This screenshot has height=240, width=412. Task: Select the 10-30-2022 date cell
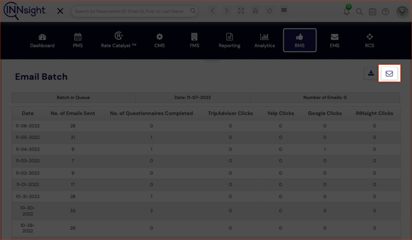click(28, 211)
